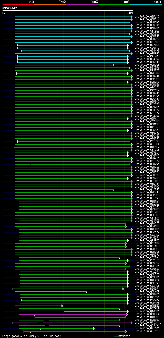This screenshot has height=338, width=164.
Task: Open hit UniRef100_Q5MD14
Action: (x=147, y=19)
